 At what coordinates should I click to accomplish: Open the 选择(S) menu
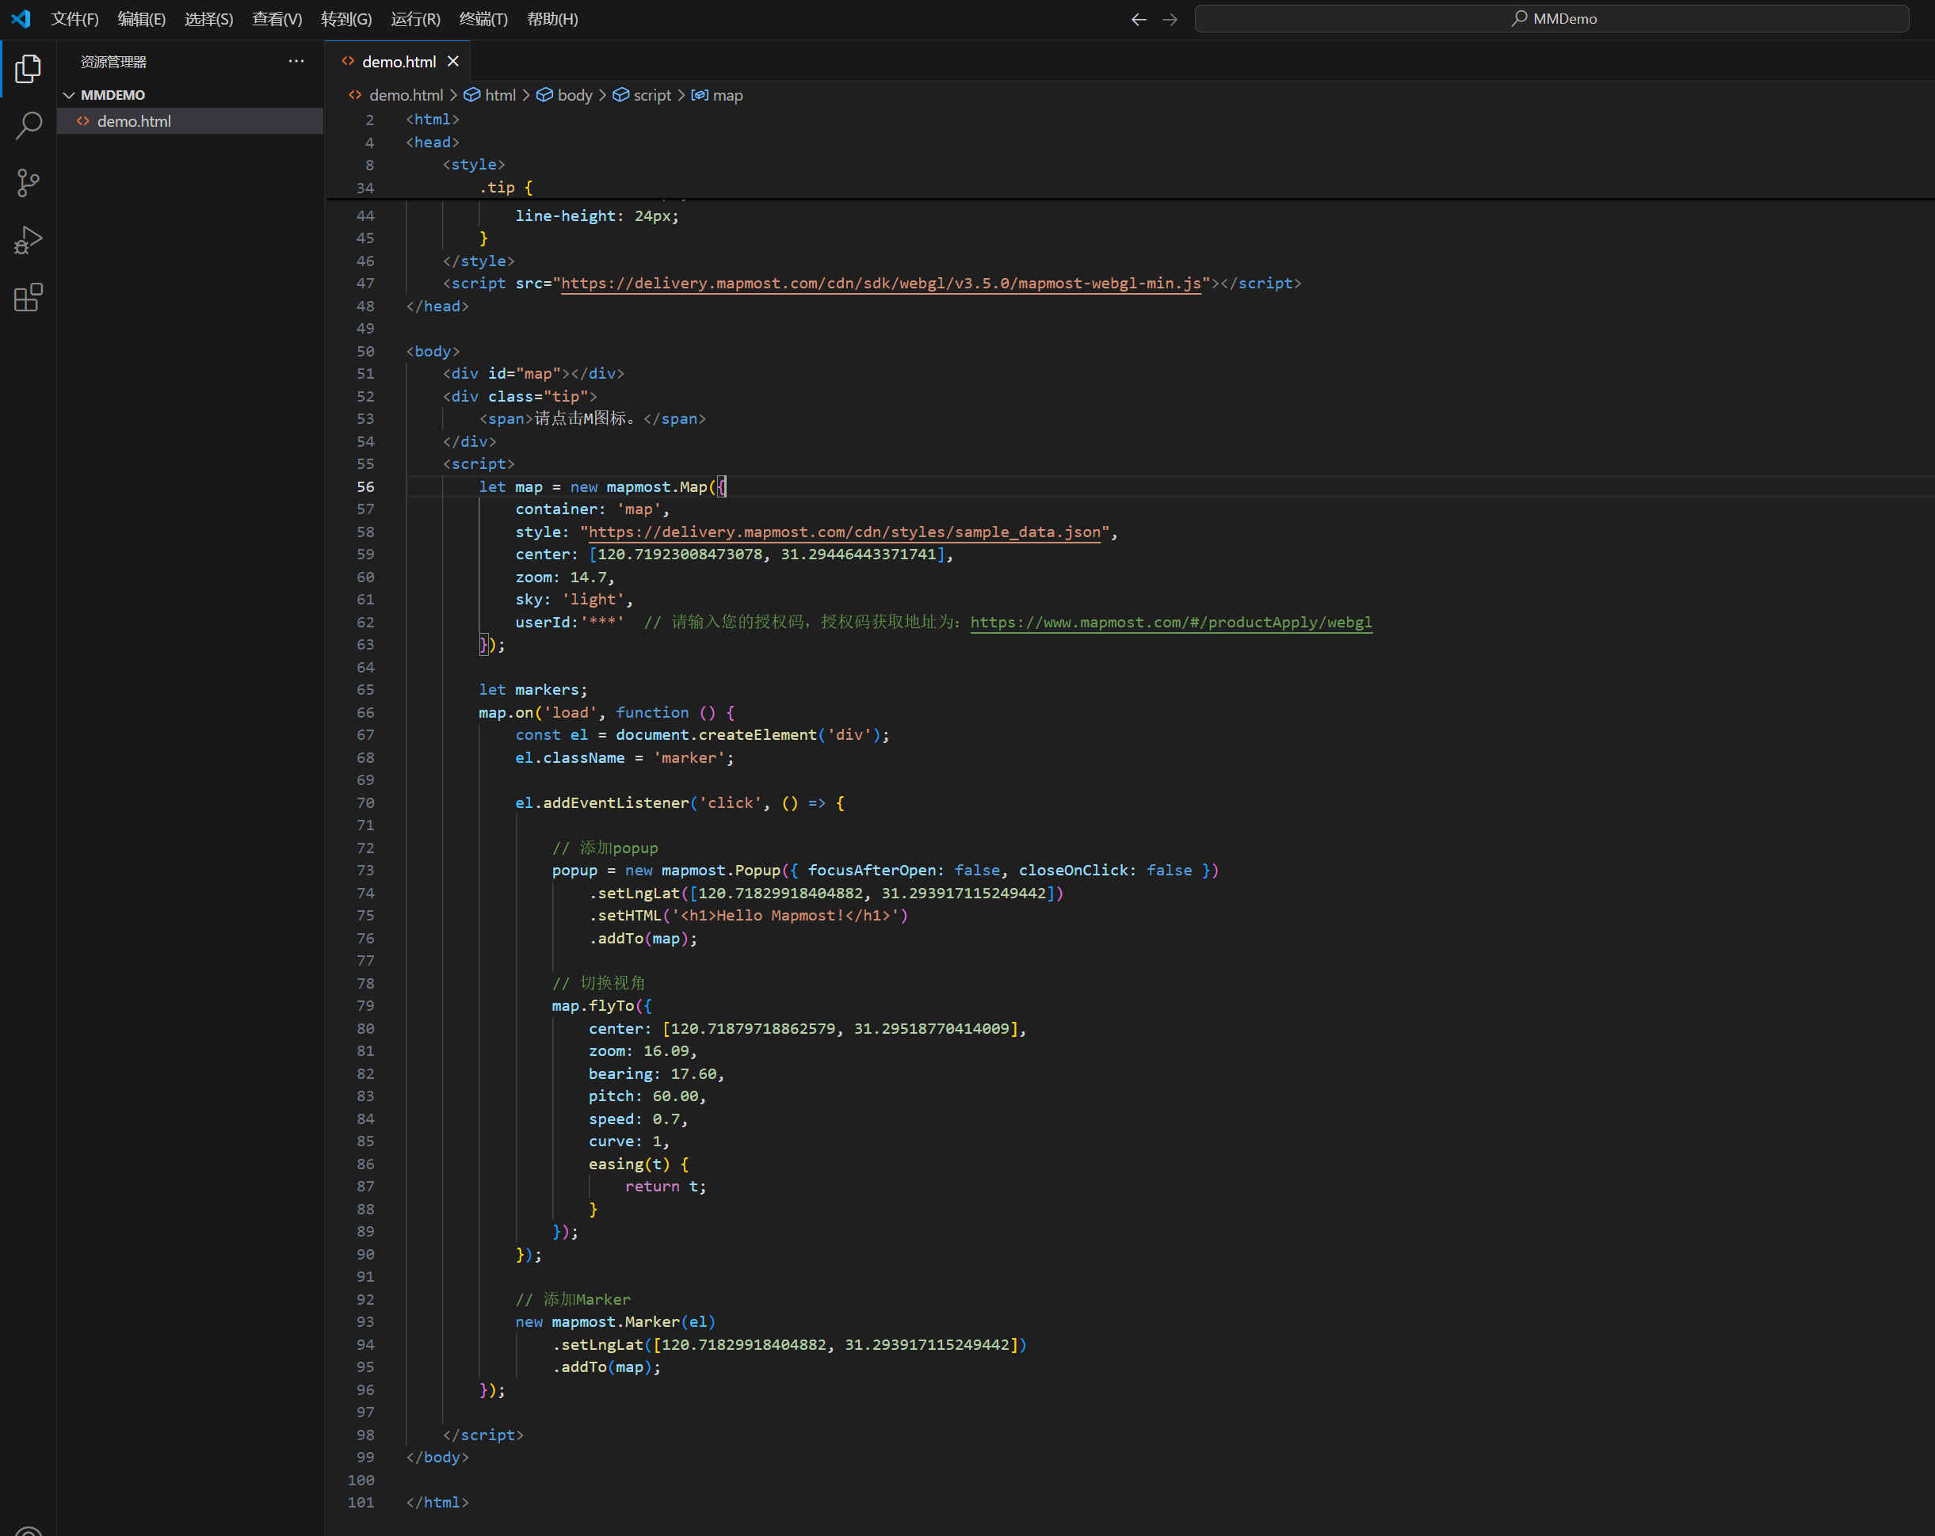click(x=209, y=19)
